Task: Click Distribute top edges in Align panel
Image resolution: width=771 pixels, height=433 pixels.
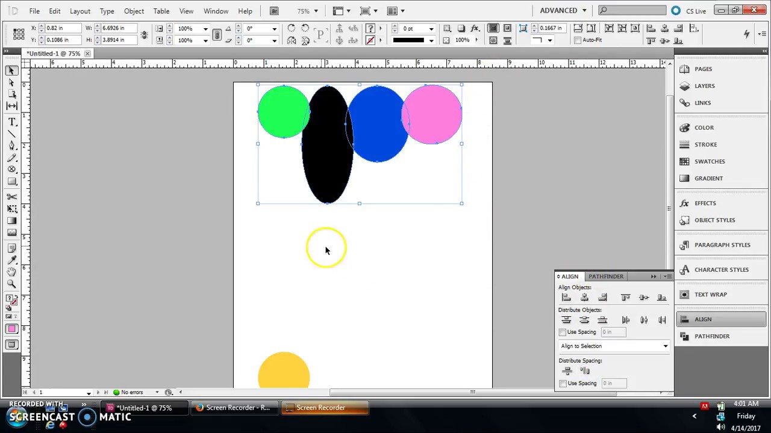Action: coord(566,320)
